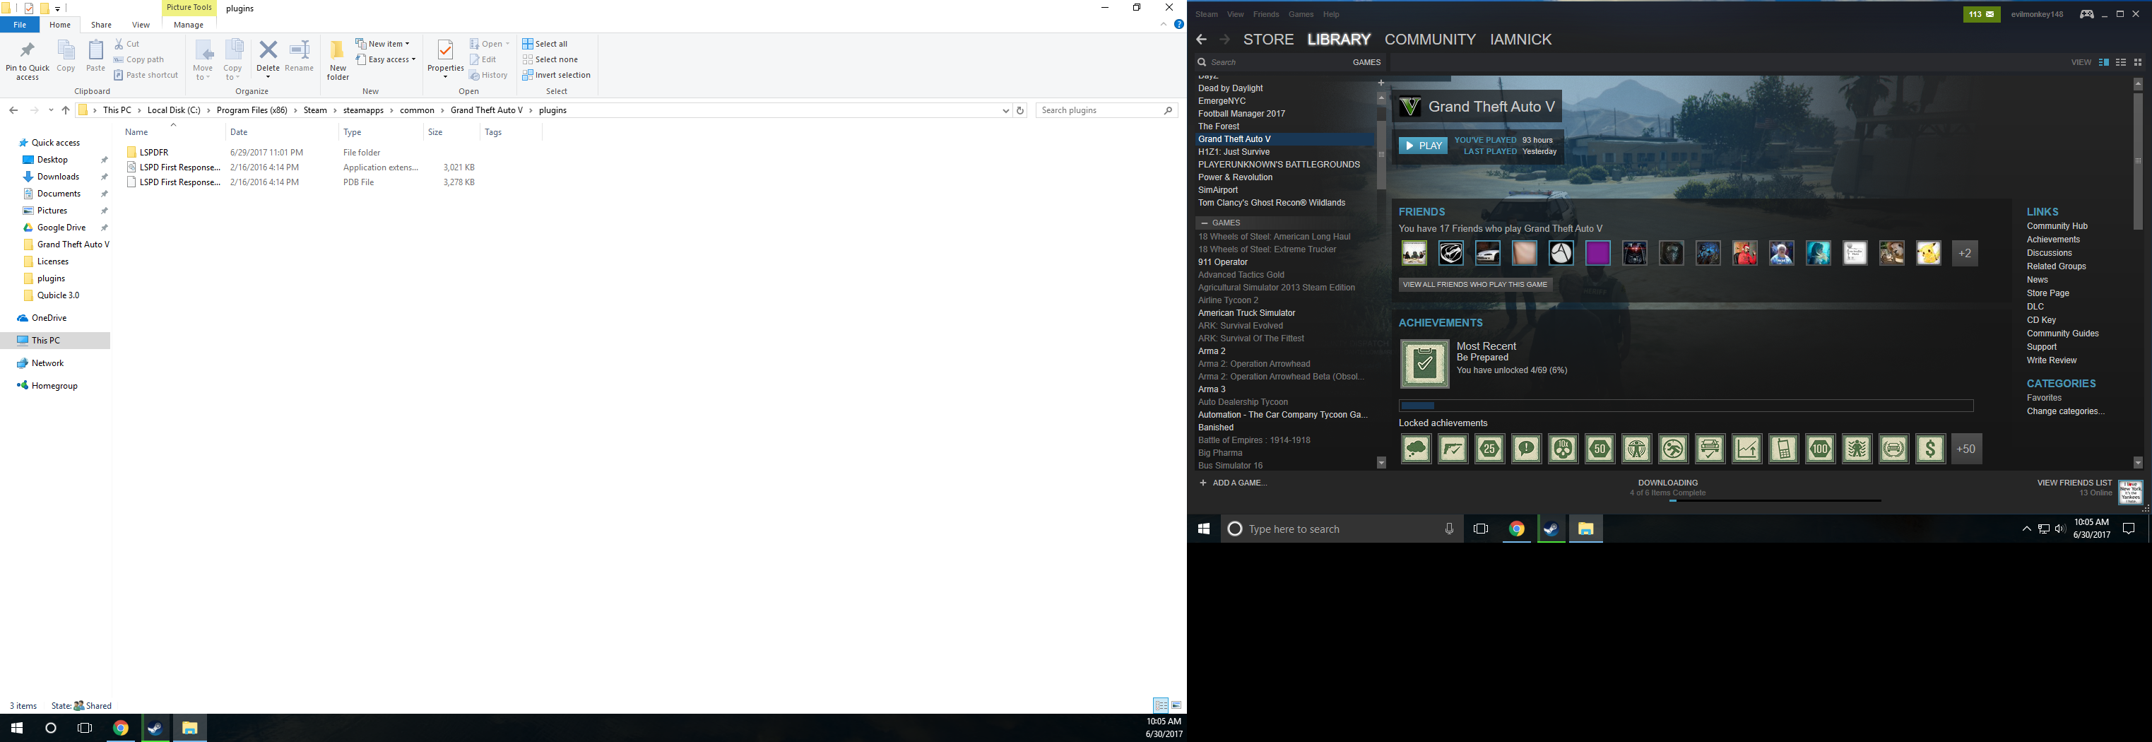Image resolution: width=2152 pixels, height=742 pixels.
Task: Click the Paste icon in the Clipboard group
Action: pos(96,56)
